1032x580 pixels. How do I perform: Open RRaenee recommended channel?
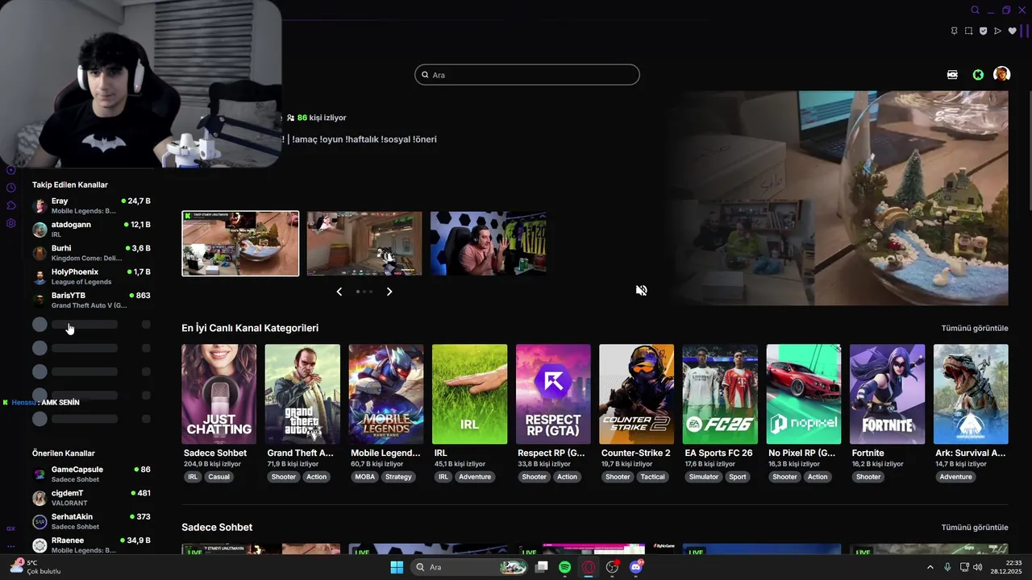point(91,545)
